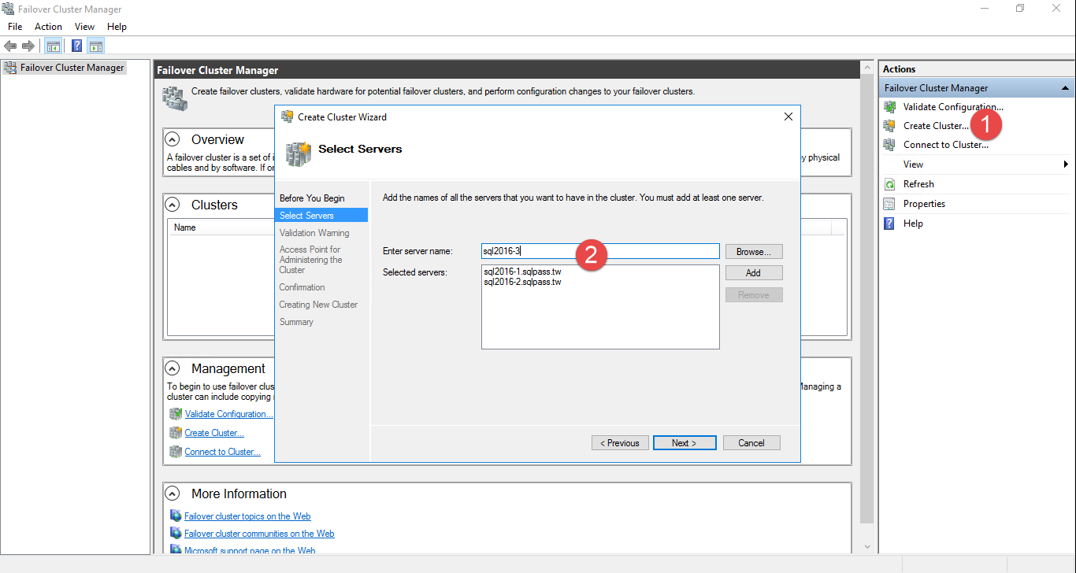Click scrollbar down arrow in main pane
Image resolution: width=1076 pixels, height=573 pixels.
(x=867, y=547)
